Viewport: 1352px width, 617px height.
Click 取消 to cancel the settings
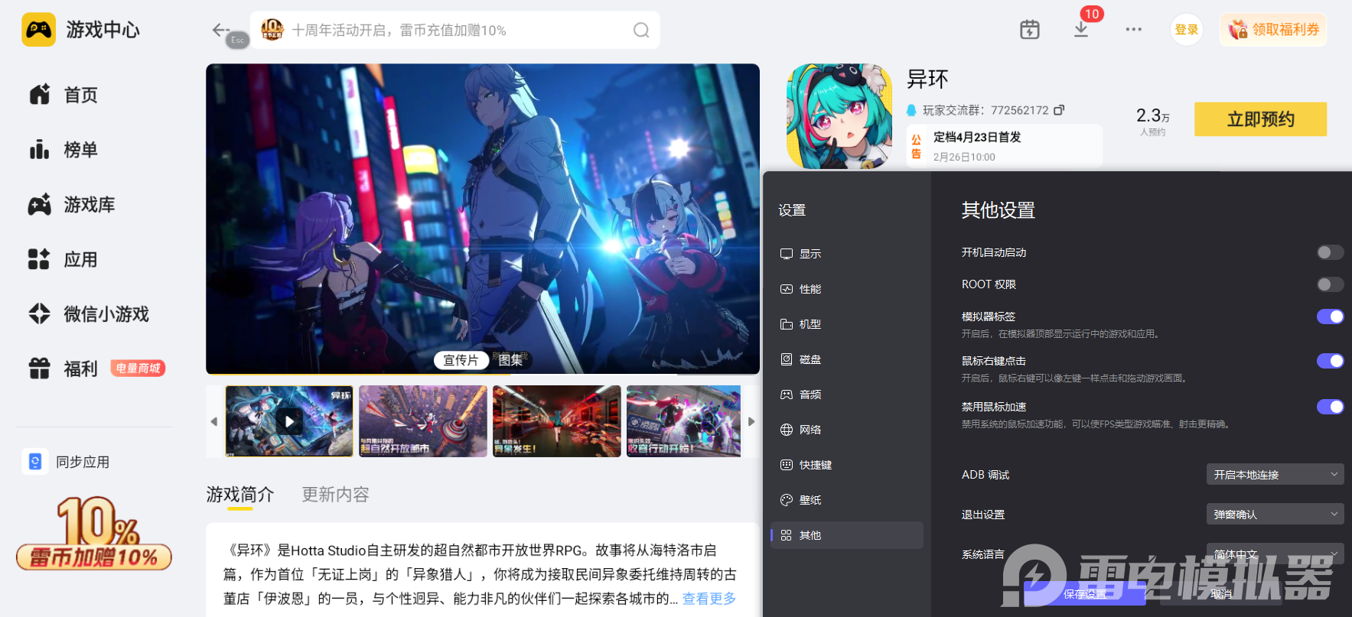(x=1221, y=594)
